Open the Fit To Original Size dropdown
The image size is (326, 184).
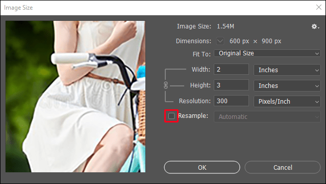click(267, 53)
